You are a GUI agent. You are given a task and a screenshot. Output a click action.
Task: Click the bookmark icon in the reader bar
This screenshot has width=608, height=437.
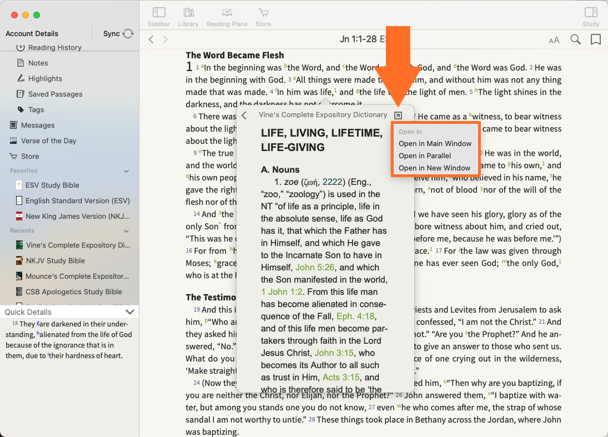point(596,39)
